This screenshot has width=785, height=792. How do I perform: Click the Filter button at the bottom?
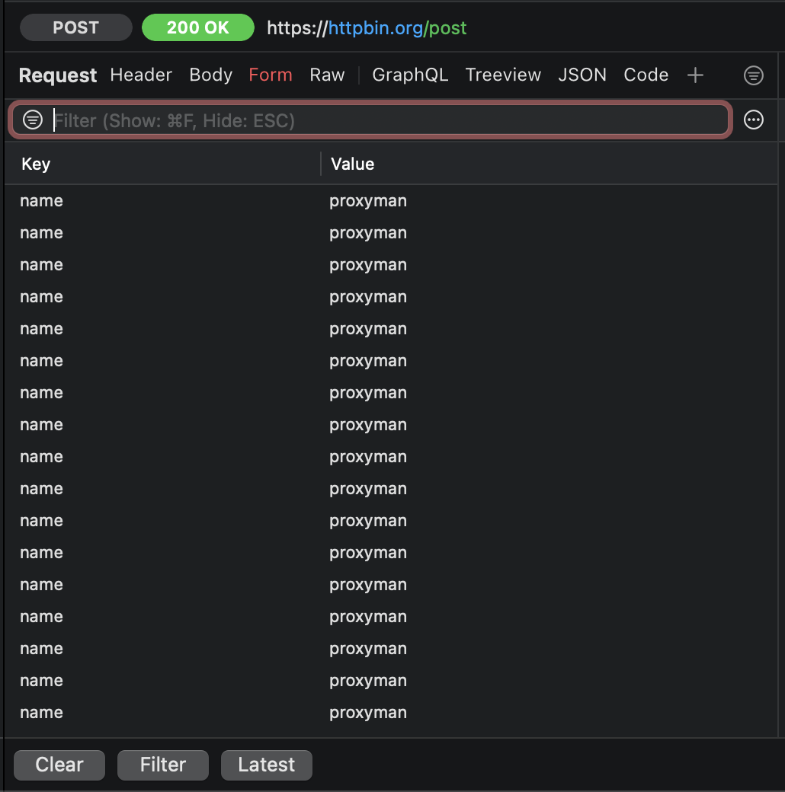(x=163, y=765)
